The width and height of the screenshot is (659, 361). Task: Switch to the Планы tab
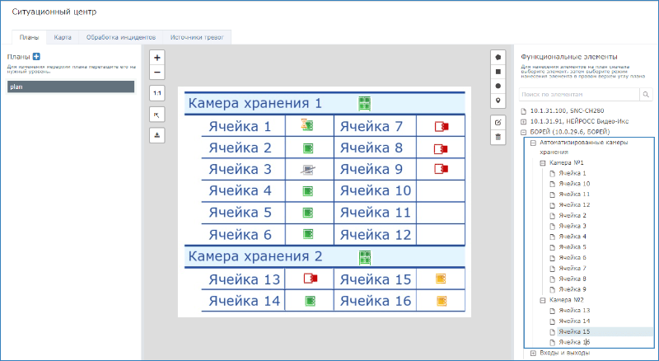(x=29, y=37)
